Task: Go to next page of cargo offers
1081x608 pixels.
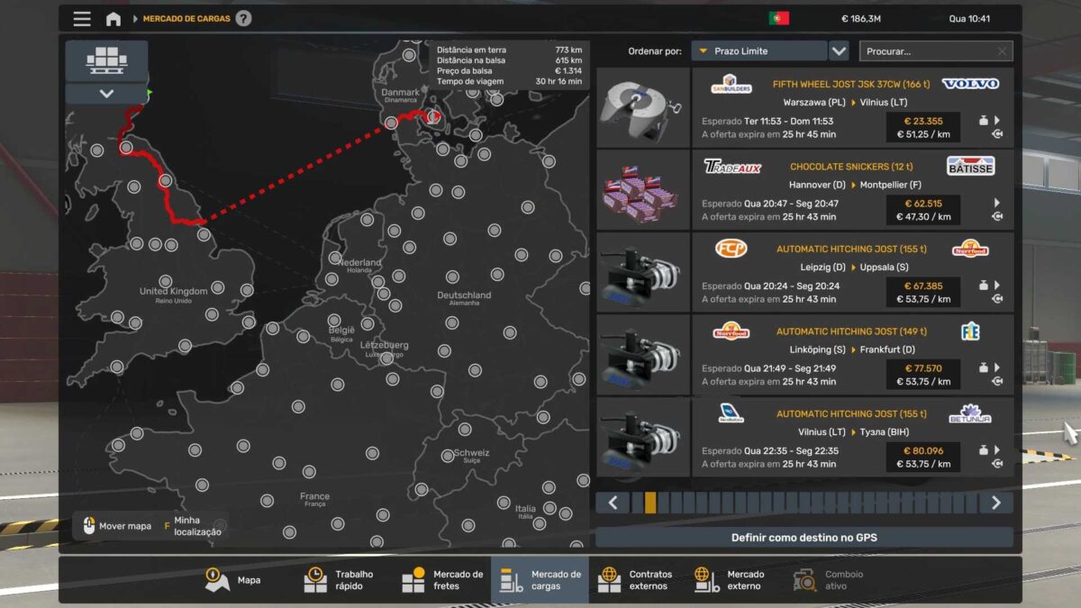Action: pyautogui.click(x=995, y=503)
